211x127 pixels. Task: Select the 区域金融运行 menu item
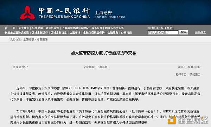(x=40, y=33)
